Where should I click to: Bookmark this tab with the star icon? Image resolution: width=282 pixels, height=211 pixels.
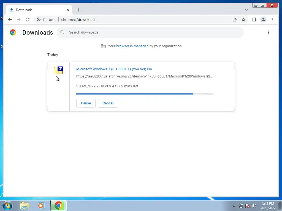[243, 20]
